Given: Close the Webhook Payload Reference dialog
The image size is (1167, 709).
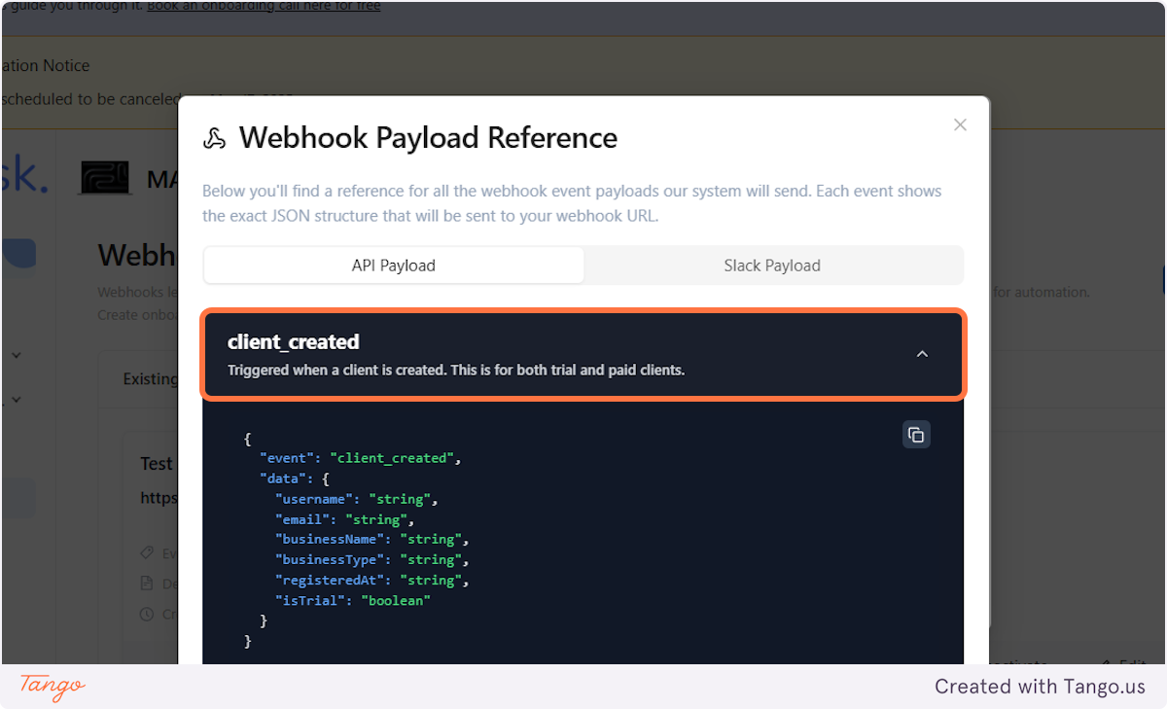Looking at the screenshot, I should (x=960, y=124).
